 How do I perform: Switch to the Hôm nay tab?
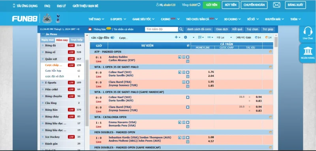coord(62,40)
